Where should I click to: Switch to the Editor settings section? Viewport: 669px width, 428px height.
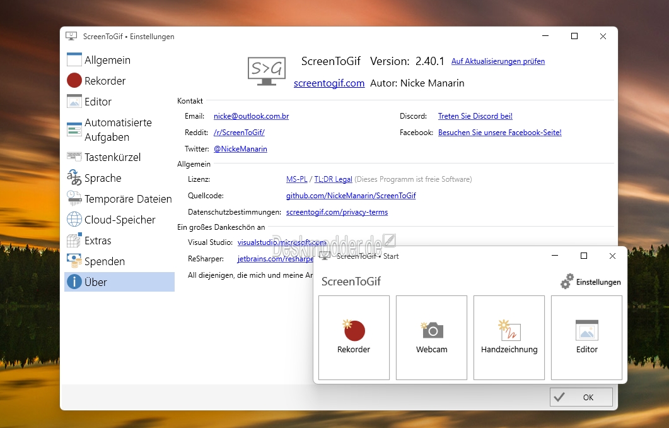click(119, 101)
